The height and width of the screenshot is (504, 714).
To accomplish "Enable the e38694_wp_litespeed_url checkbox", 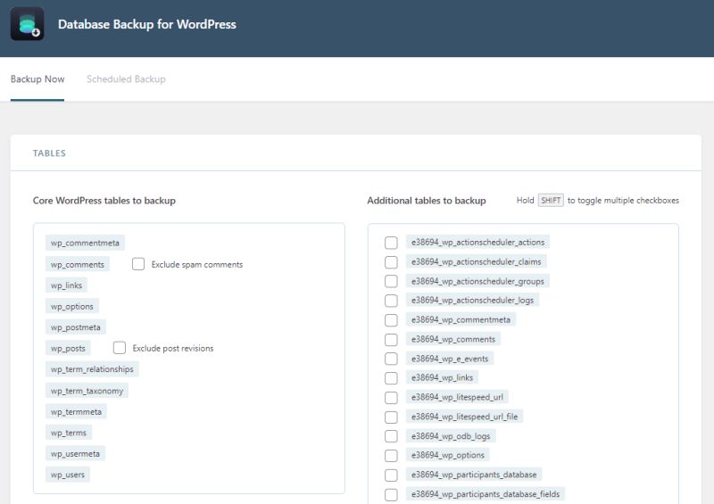I will pyautogui.click(x=391, y=398).
